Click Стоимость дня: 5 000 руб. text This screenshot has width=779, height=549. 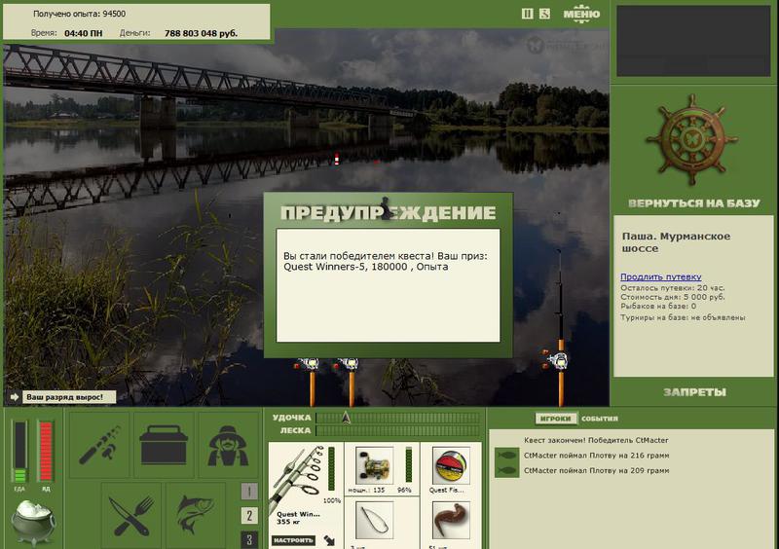coord(673,297)
